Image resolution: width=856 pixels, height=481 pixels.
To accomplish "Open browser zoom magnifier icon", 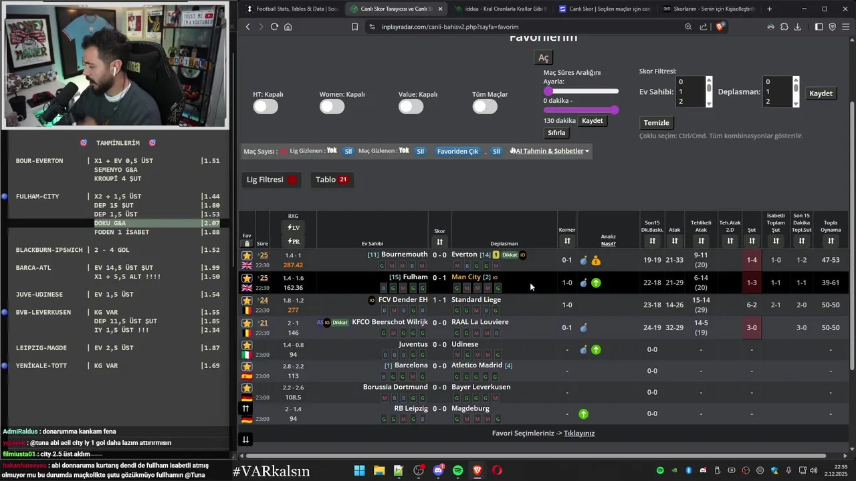I will pos(688,27).
